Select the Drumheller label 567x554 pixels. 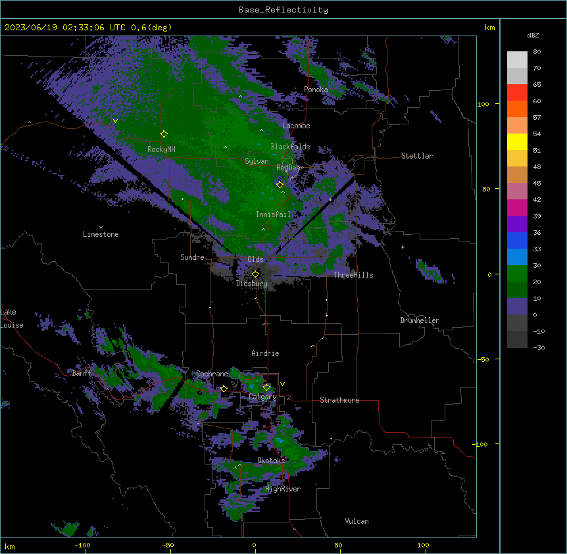pos(420,320)
